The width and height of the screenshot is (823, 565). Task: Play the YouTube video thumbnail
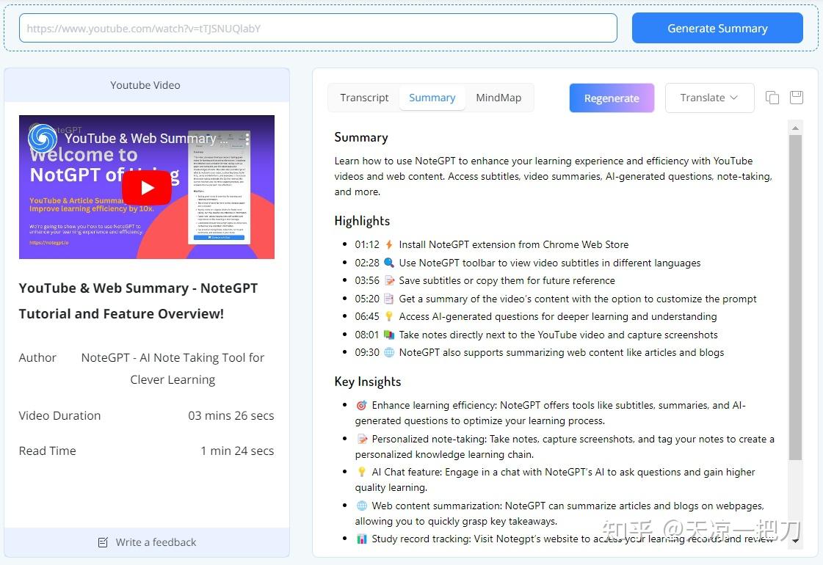point(146,186)
